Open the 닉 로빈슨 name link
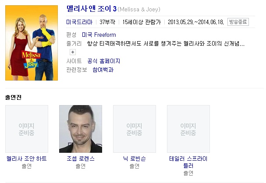The image size is (266, 183). coord(135,158)
